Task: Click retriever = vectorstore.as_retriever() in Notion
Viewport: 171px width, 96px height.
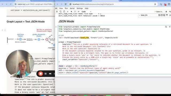Action: pos(30,10)
